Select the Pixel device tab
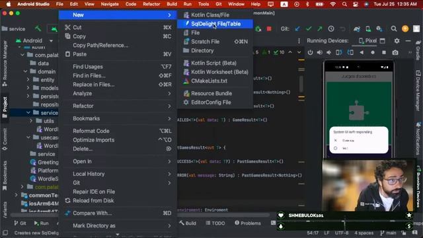The height and width of the screenshot is (238, 423). [x=367, y=41]
